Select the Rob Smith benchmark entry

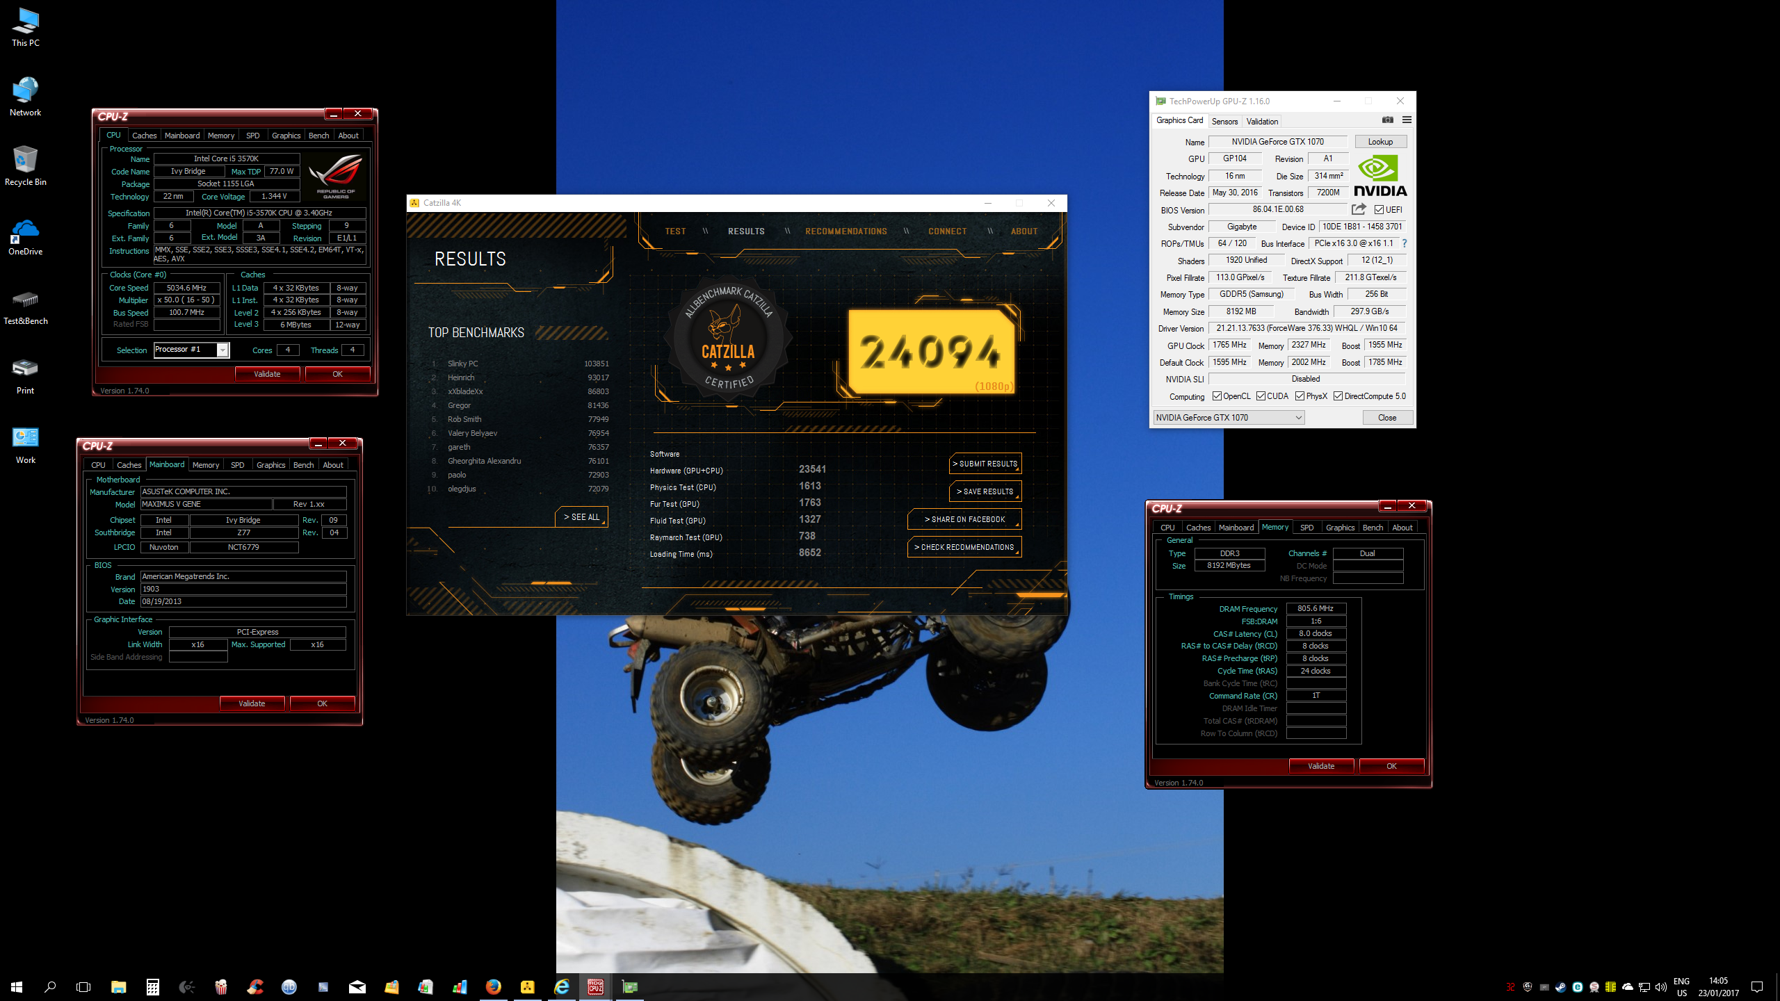464,419
